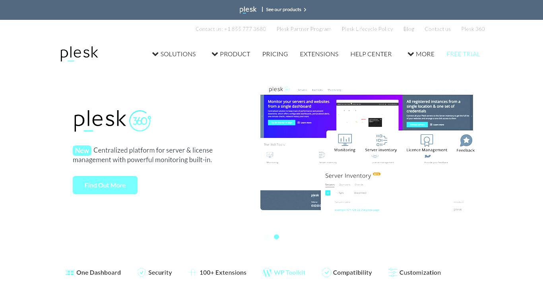Image resolution: width=543 pixels, height=287 pixels.
Task: Select the 100+ Extensions feature tab
Action: click(x=217, y=272)
